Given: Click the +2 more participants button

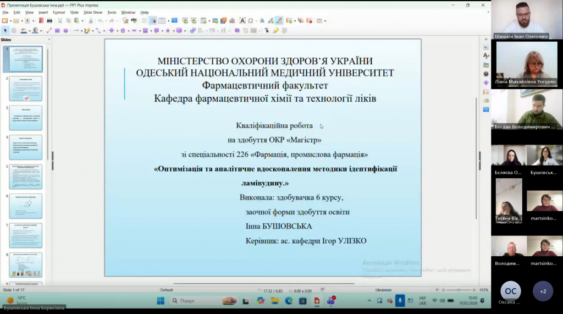Looking at the screenshot, I should pyautogui.click(x=543, y=291).
